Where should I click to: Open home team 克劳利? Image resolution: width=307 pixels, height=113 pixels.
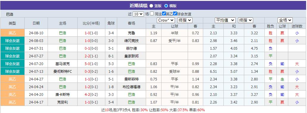coord(62,102)
